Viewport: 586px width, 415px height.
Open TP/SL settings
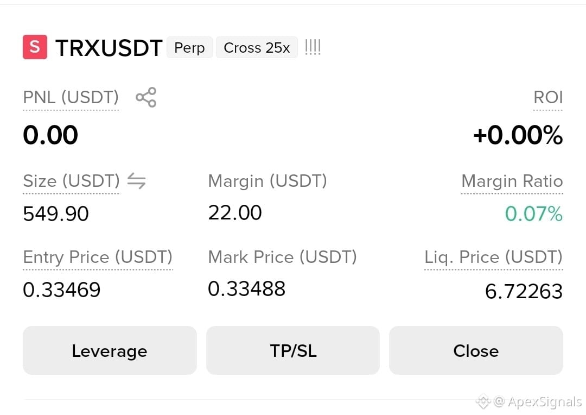click(x=293, y=350)
